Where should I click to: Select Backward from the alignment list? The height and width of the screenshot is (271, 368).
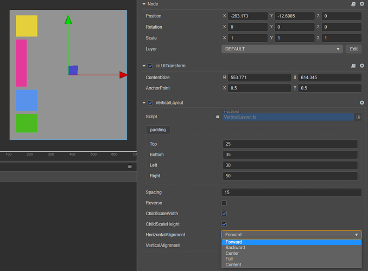(x=235, y=248)
